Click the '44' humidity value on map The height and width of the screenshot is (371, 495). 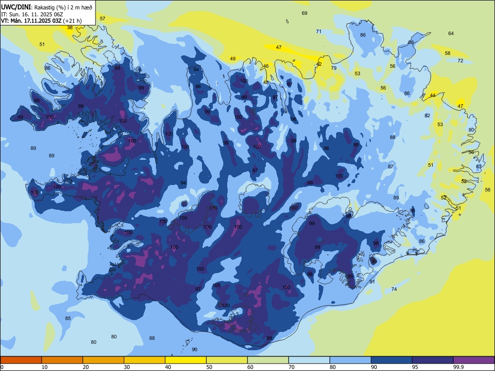(x=433, y=95)
